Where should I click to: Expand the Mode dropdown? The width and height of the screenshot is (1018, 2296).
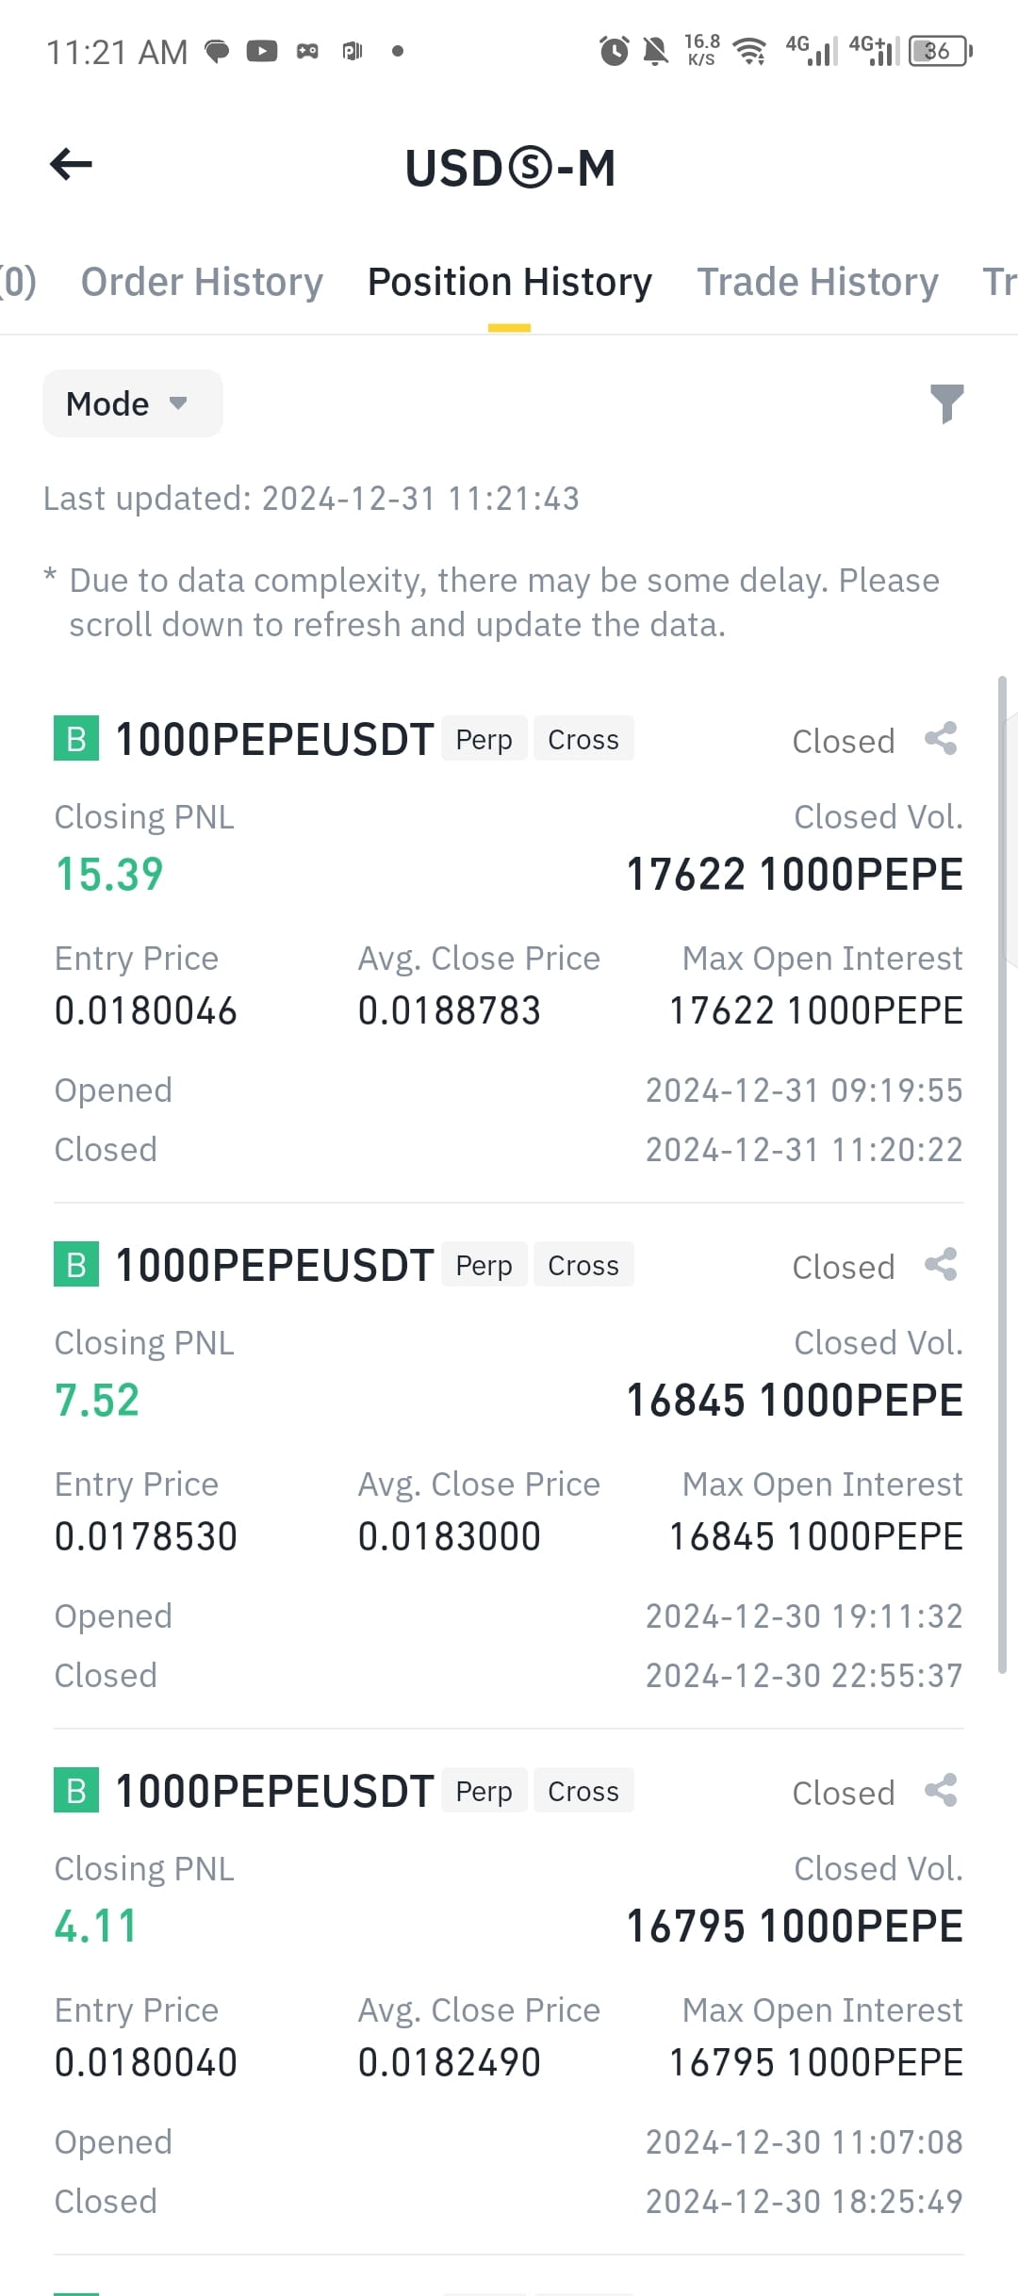point(133,403)
